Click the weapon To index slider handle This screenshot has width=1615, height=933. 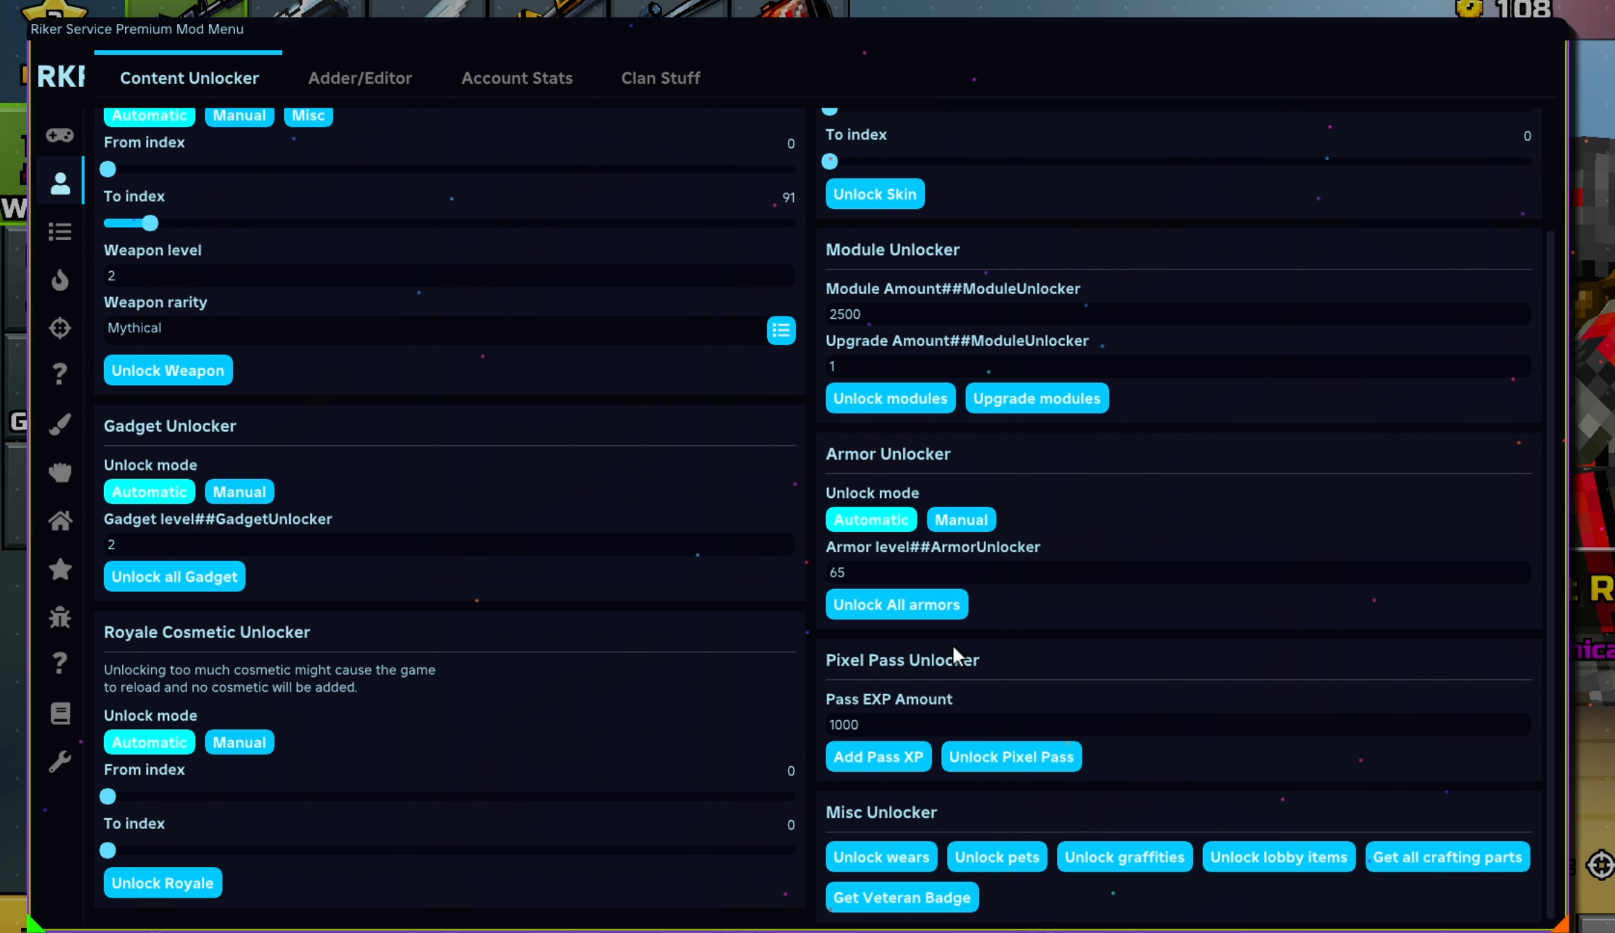[150, 223]
